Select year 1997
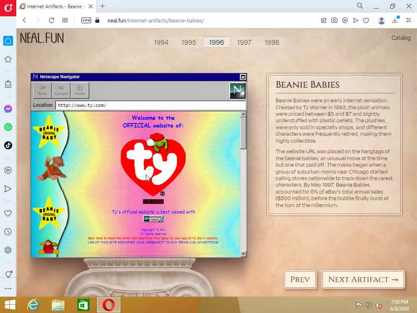 point(244,42)
